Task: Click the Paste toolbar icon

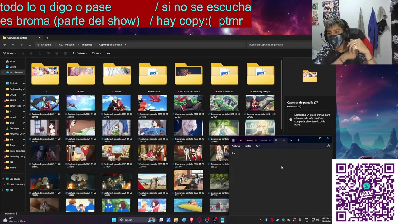Action: tap(40, 53)
